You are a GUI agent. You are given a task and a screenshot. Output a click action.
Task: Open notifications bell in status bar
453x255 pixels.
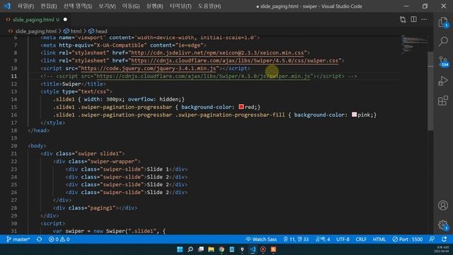[x=444, y=239]
